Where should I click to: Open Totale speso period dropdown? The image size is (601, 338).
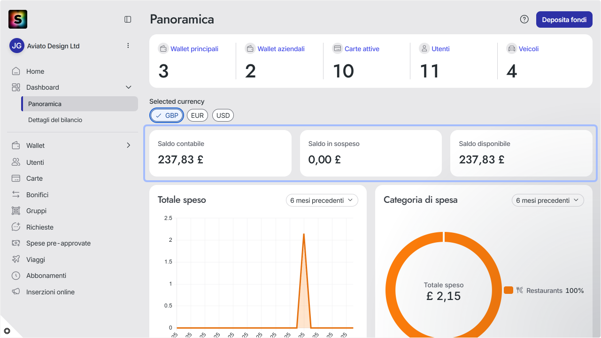coord(322,200)
